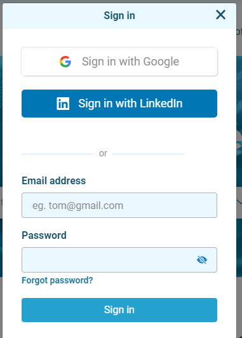Click the Sign in dialog title
Screen dimensions: 242x338
pos(119,15)
